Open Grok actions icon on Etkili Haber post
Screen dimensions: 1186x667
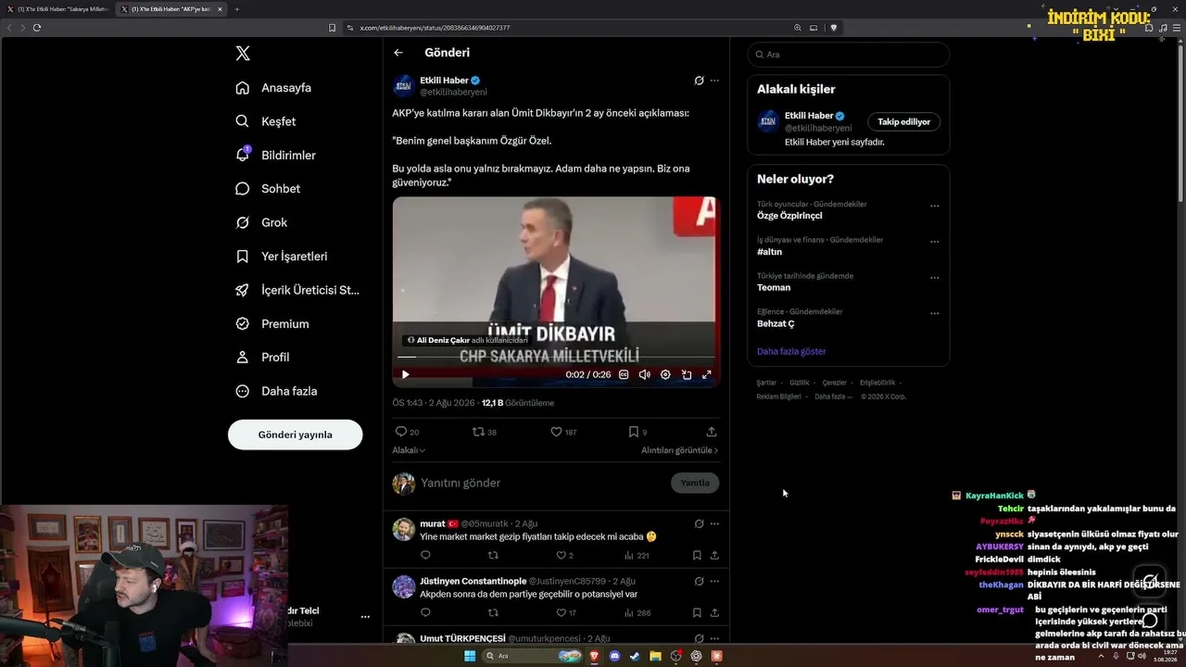tap(699, 81)
